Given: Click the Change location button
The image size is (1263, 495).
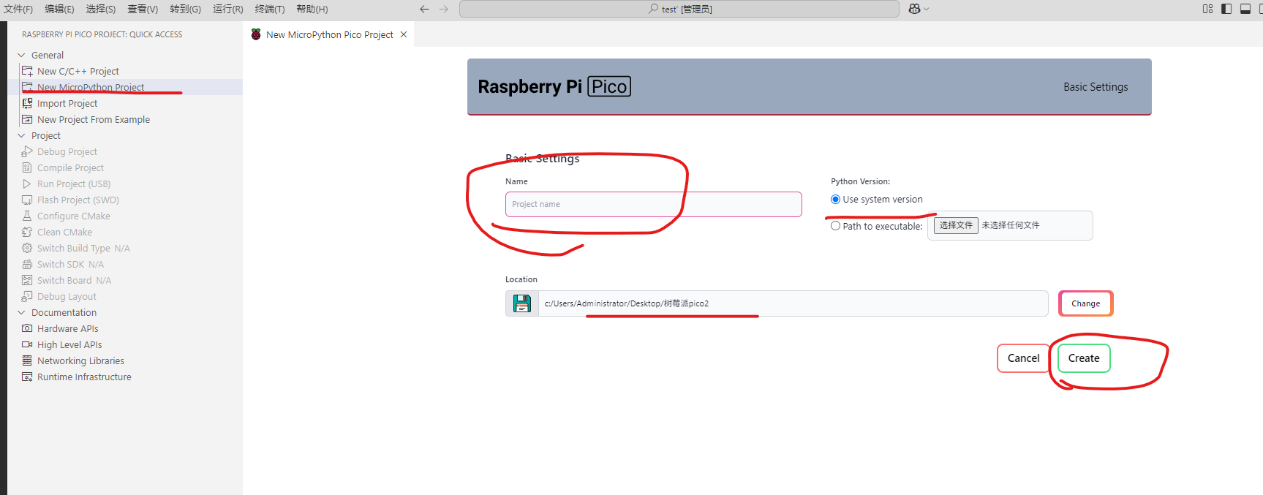Looking at the screenshot, I should coord(1085,303).
